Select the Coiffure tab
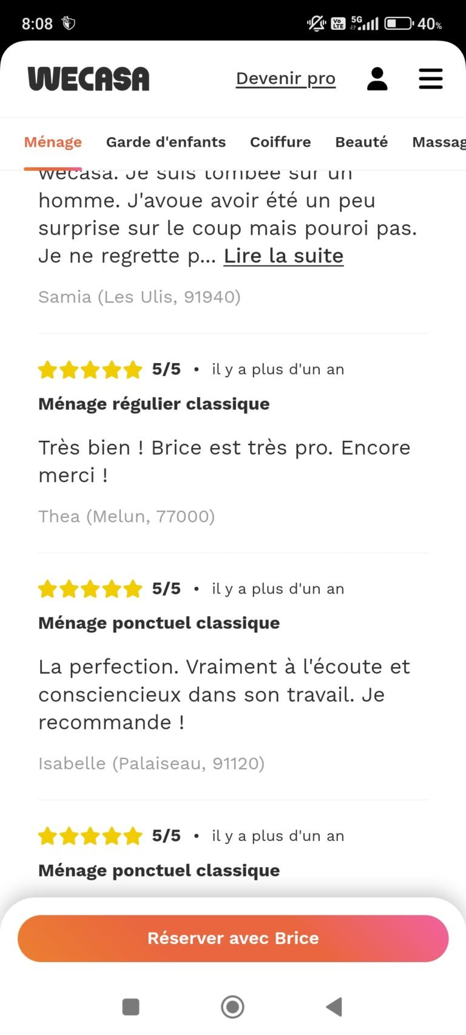Screen dimensions: 466x1035 tap(280, 142)
